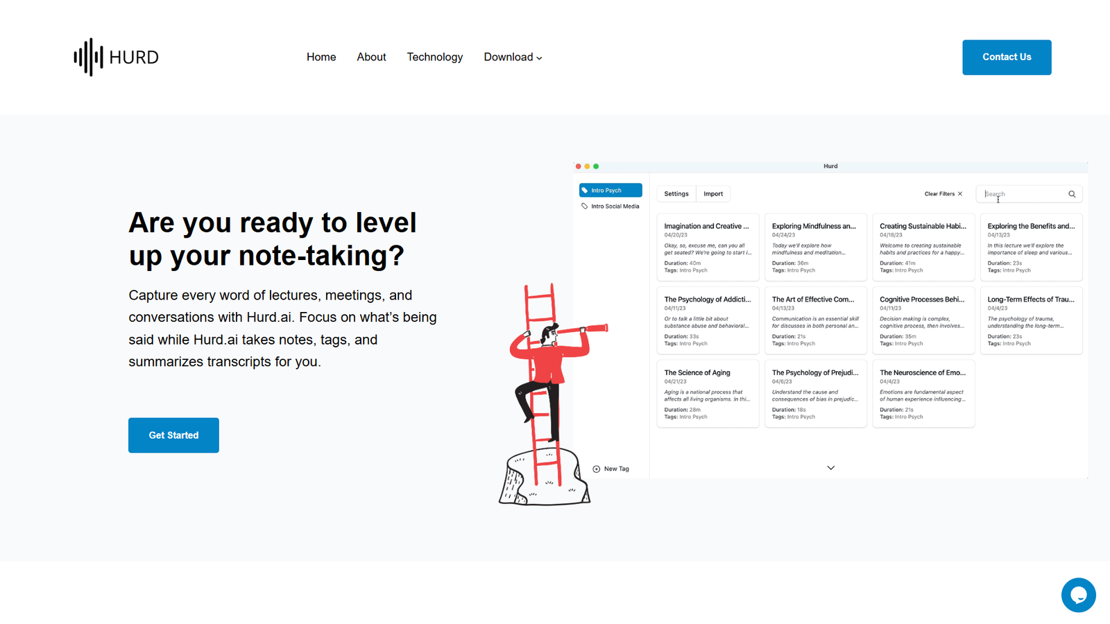Open the About page
The image size is (1110, 624).
click(371, 57)
